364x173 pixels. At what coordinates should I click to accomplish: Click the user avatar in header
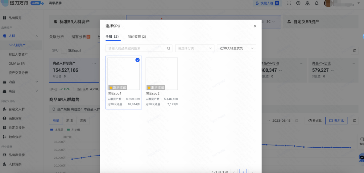pos(328,3)
